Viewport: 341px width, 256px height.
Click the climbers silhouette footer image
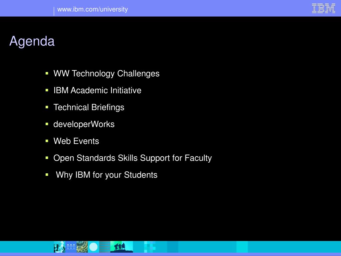[122, 247]
